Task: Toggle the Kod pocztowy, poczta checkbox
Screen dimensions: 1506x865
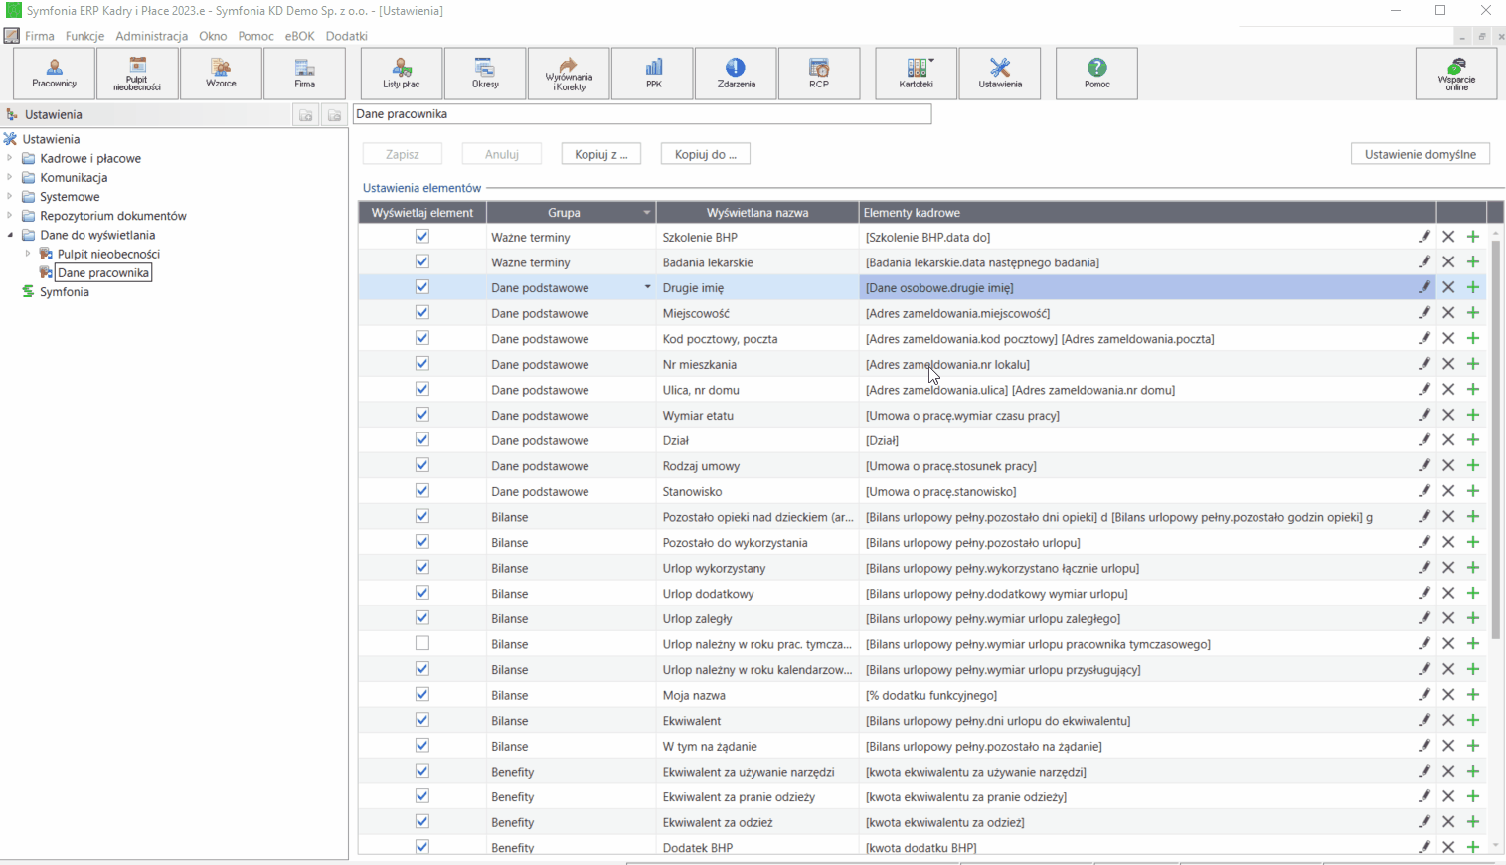Action: click(x=422, y=338)
